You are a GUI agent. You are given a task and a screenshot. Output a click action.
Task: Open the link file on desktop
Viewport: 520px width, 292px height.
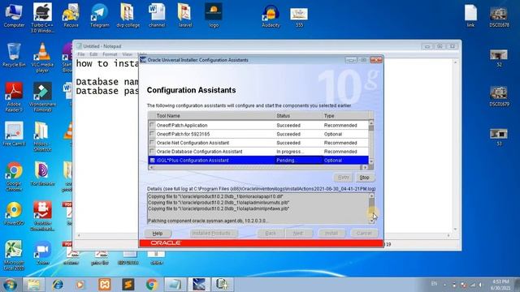[470, 16]
